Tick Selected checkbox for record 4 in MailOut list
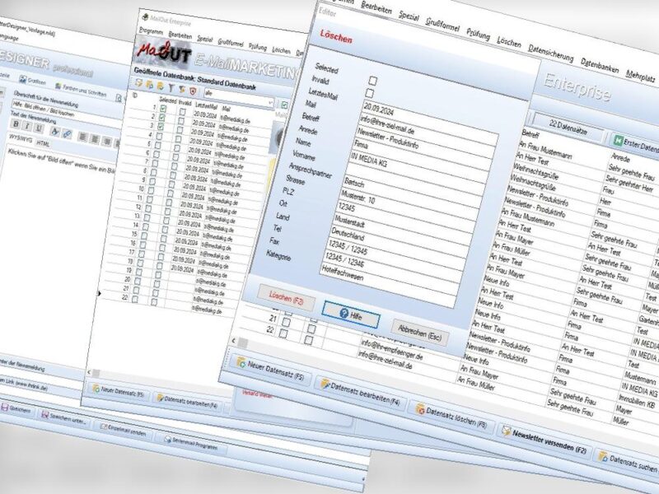Viewport: 659px width, 494px height. pyautogui.click(x=159, y=136)
